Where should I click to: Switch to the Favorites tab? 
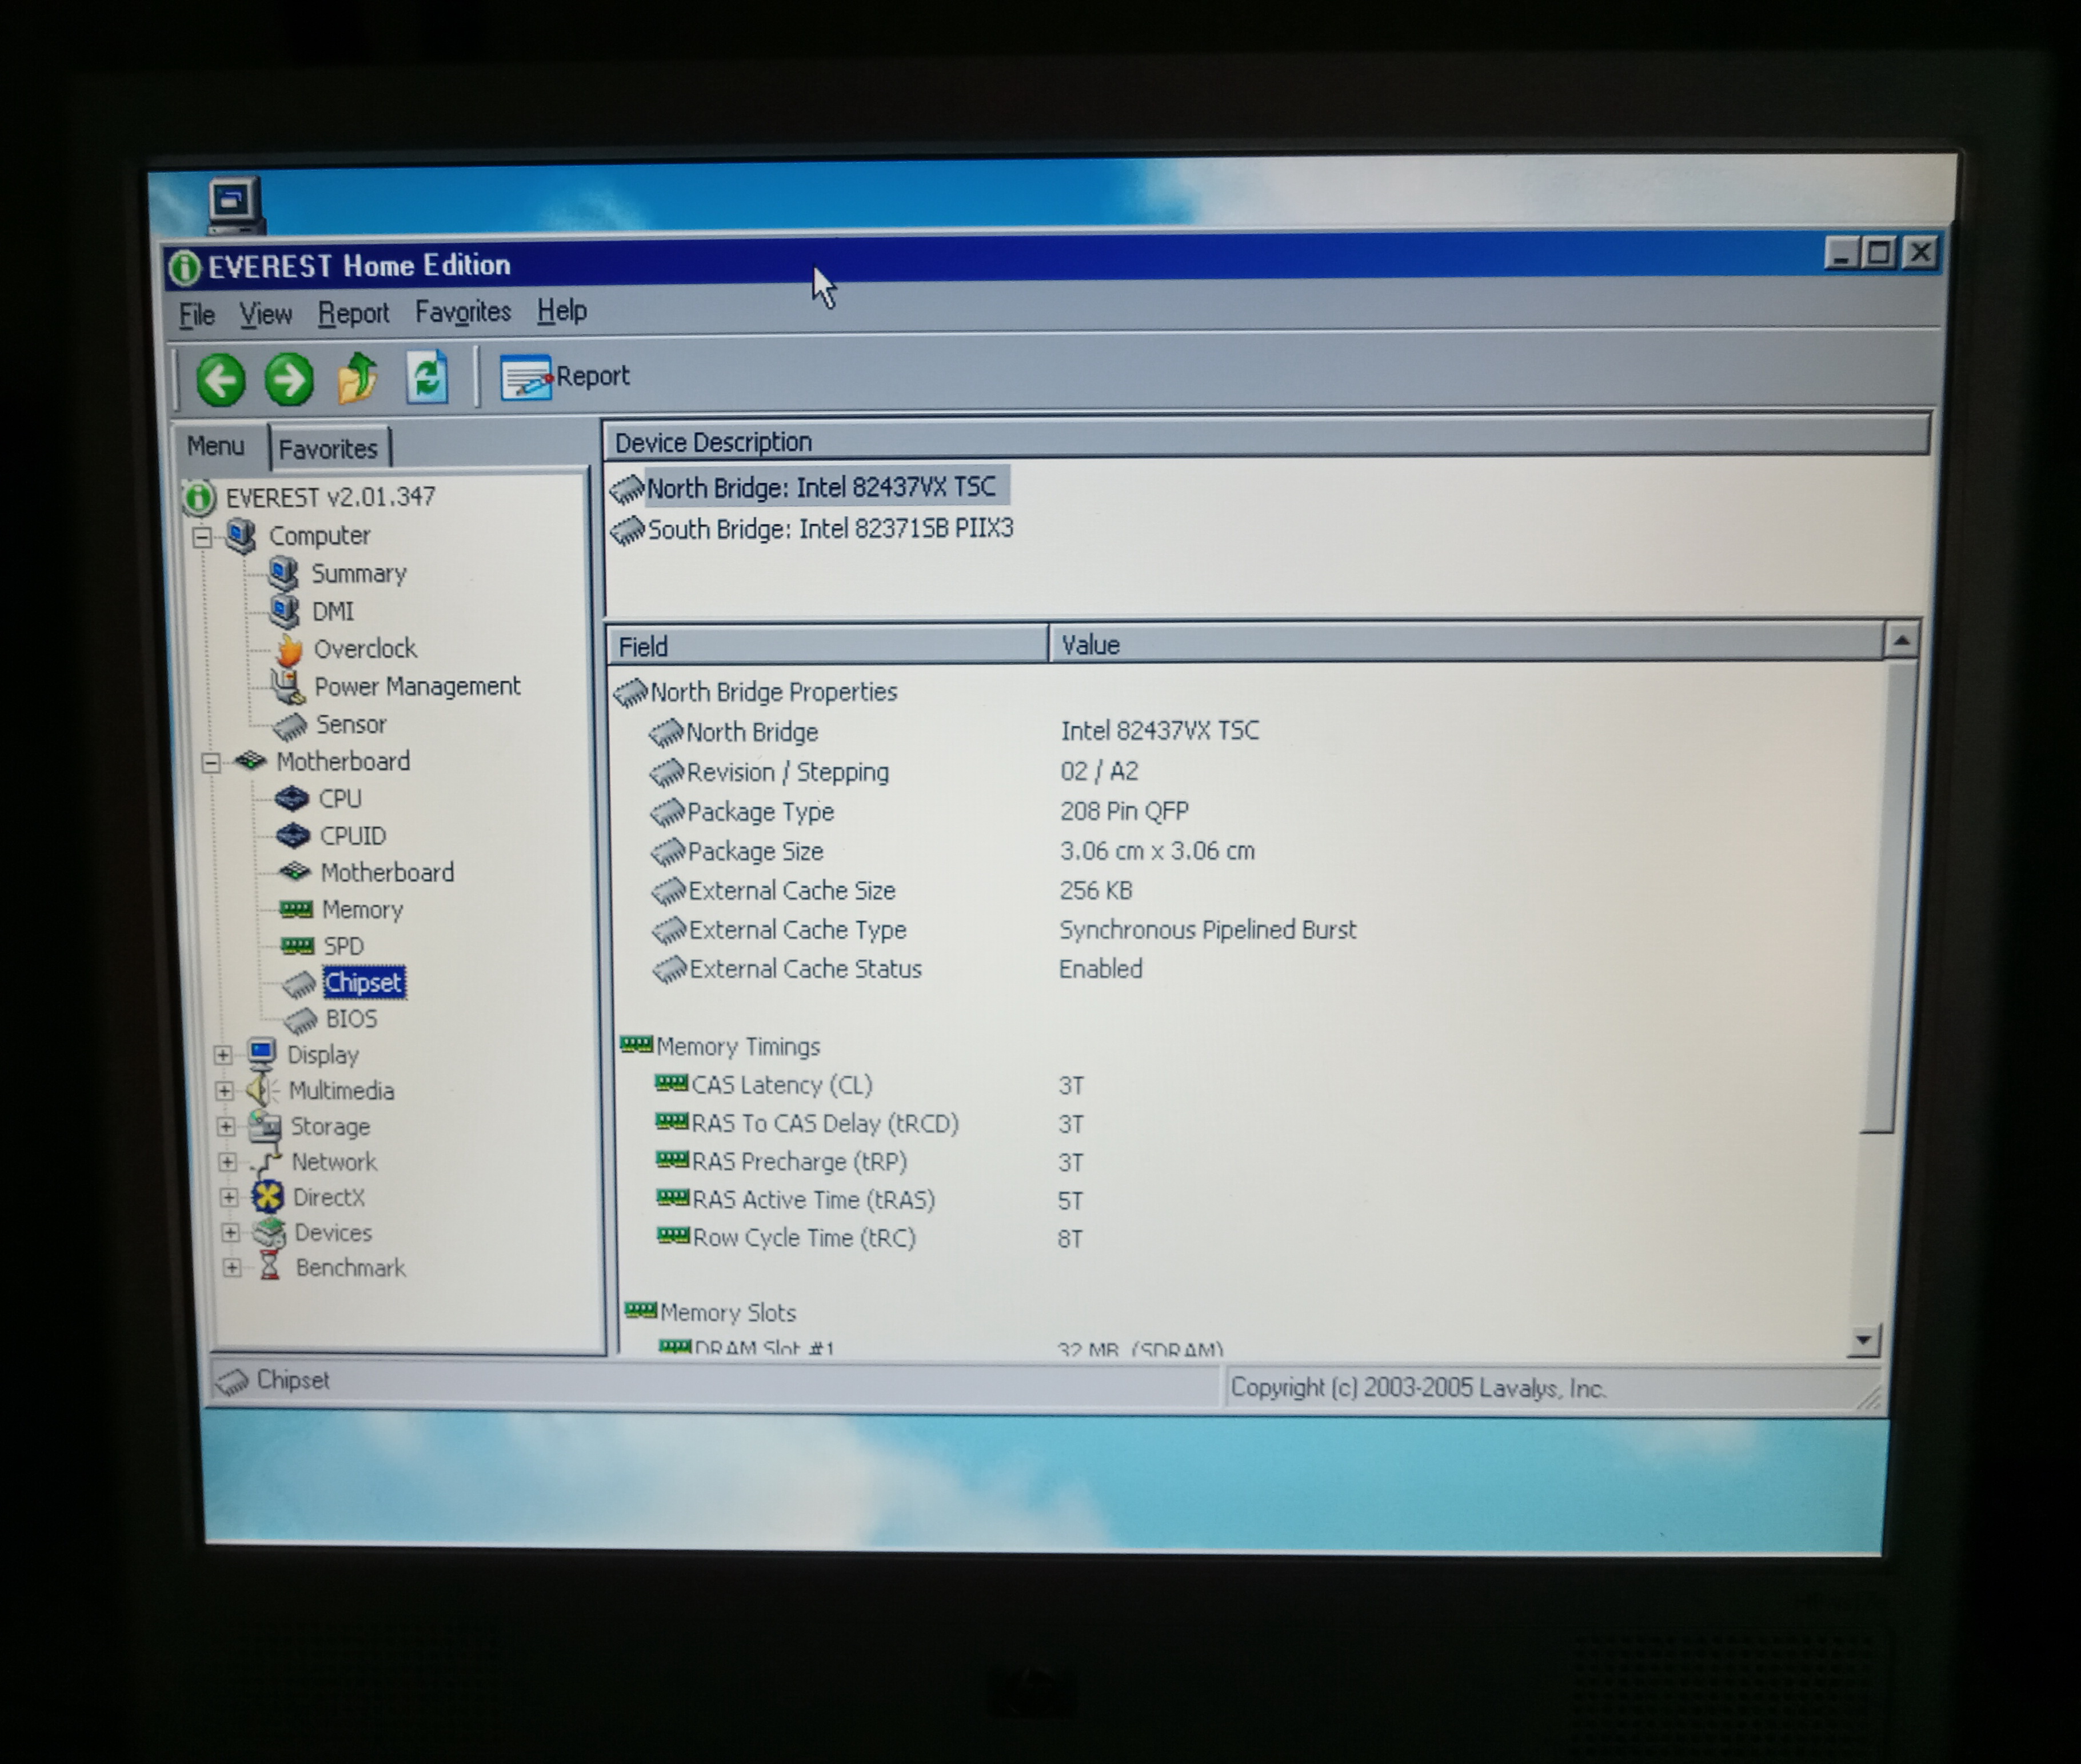click(x=327, y=449)
